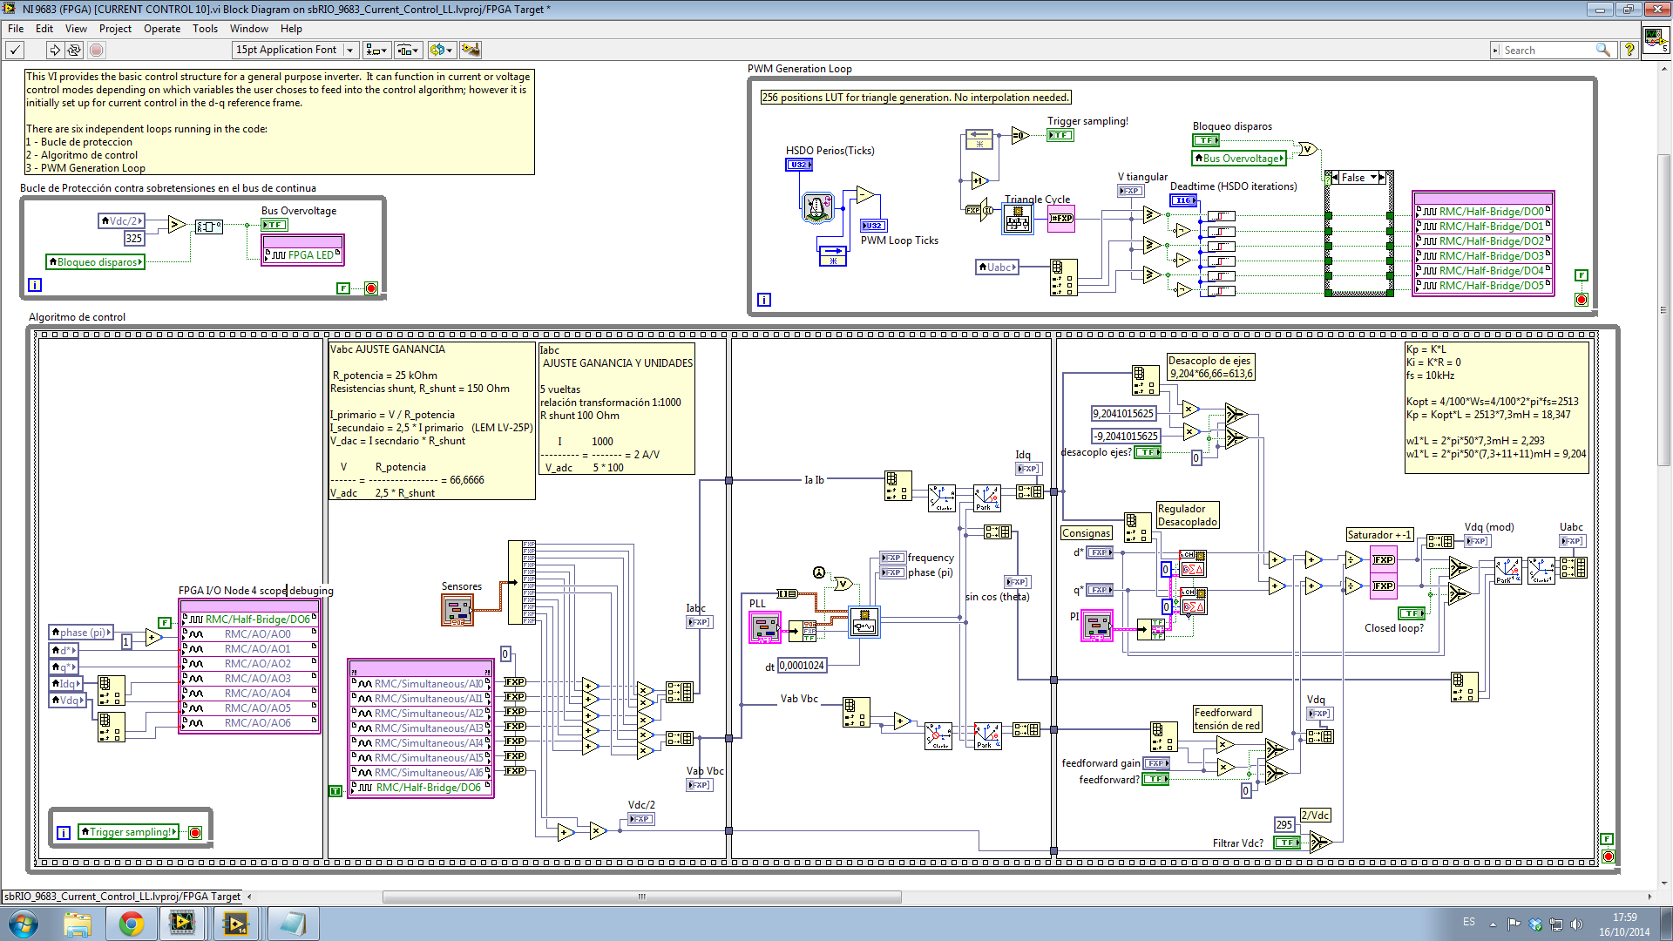This screenshot has width=1673, height=941.
Task: Open the File menu
Action: click(16, 29)
